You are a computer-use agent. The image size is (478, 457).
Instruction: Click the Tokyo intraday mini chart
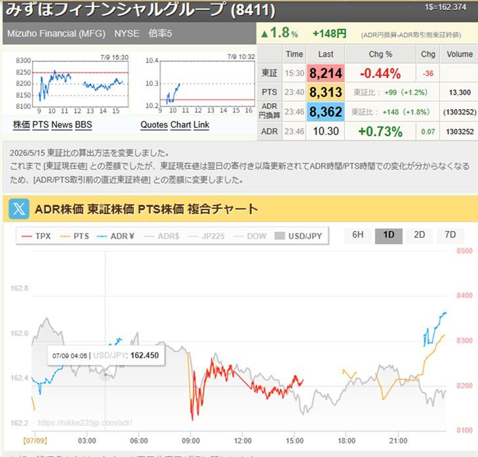(x=81, y=83)
